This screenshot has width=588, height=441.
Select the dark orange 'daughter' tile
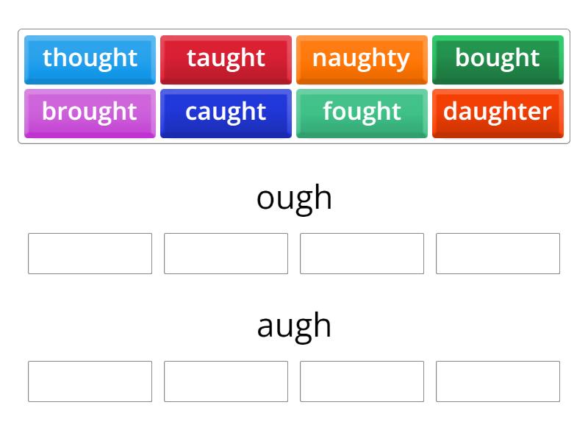[x=498, y=112]
